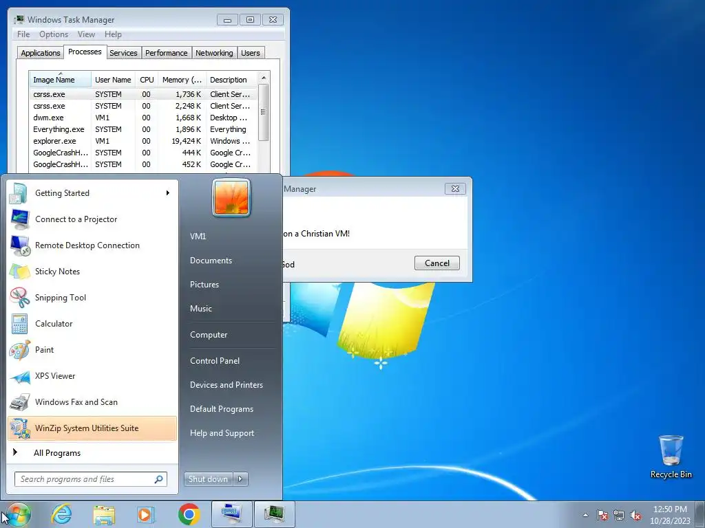This screenshot has width=705, height=528.
Task: Launch the Paint palette icon
Action: pos(19,350)
